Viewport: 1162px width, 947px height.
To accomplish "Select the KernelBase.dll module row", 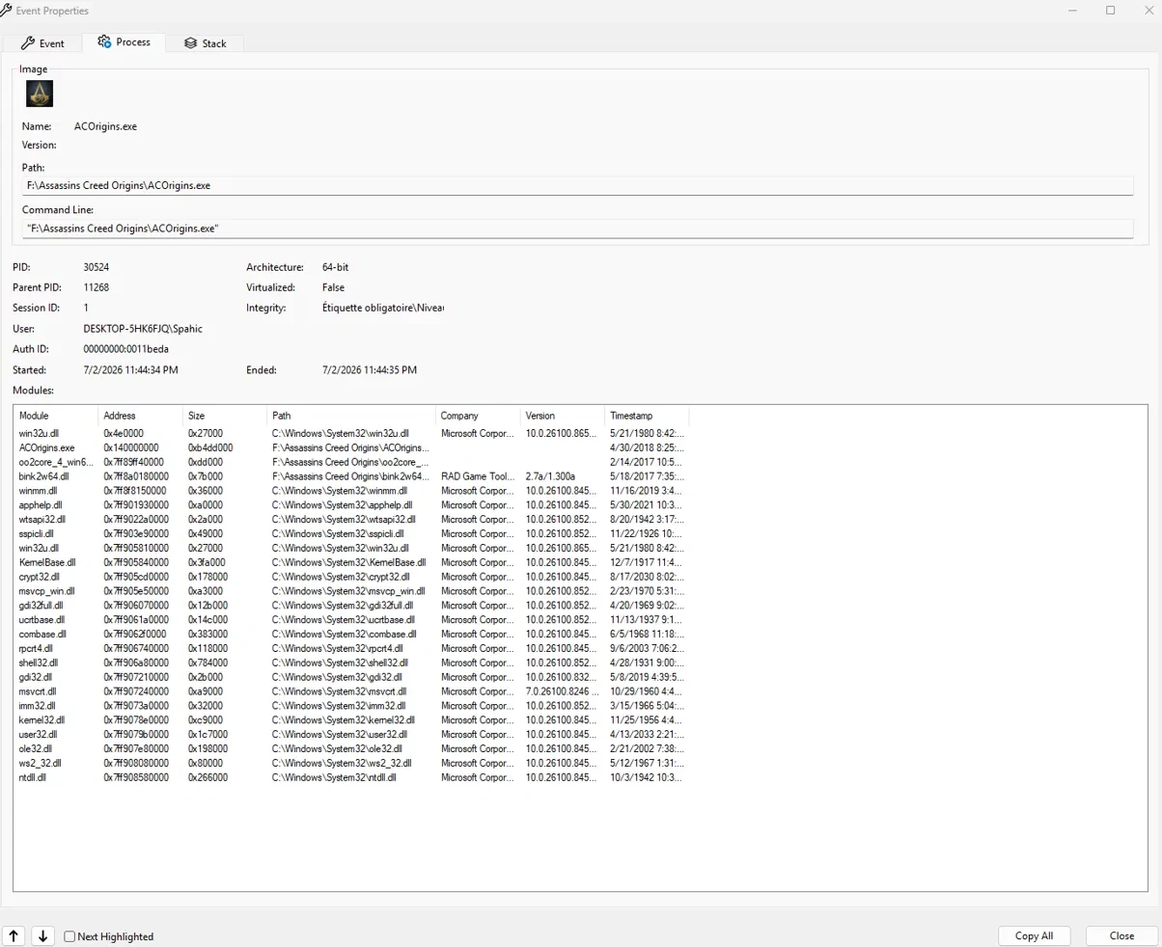I will (351, 562).
